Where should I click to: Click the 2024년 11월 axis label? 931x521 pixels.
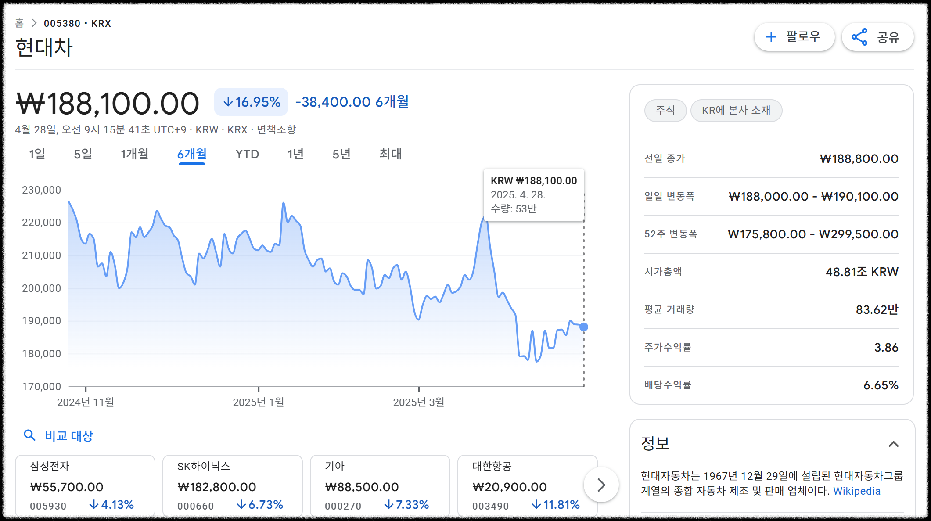point(86,402)
